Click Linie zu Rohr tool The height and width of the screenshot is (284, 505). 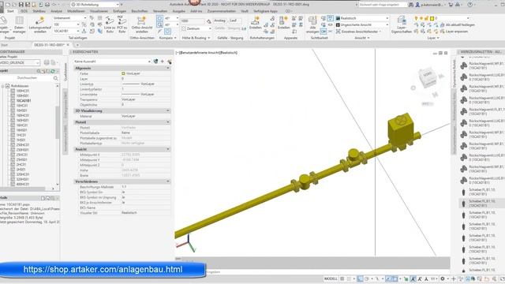coord(110,24)
